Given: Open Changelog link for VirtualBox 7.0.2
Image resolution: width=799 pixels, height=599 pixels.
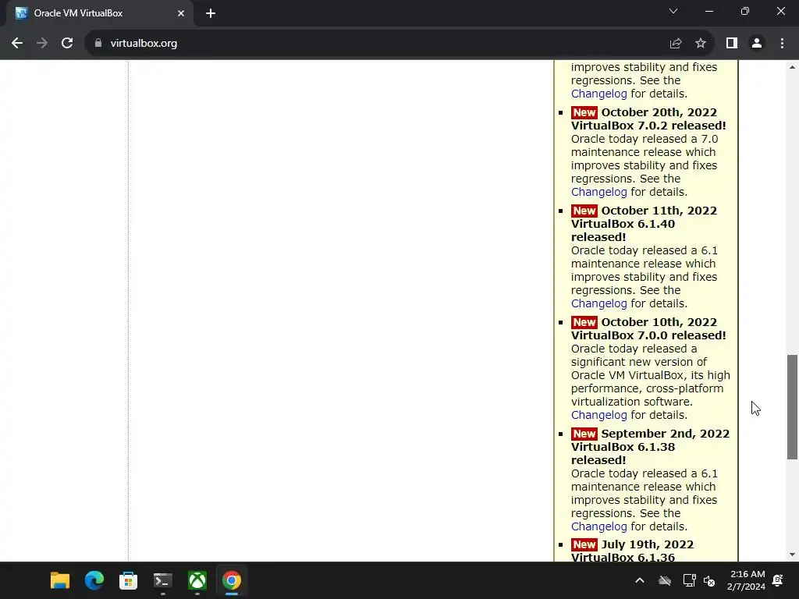Looking at the screenshot, I should point(598,192).
